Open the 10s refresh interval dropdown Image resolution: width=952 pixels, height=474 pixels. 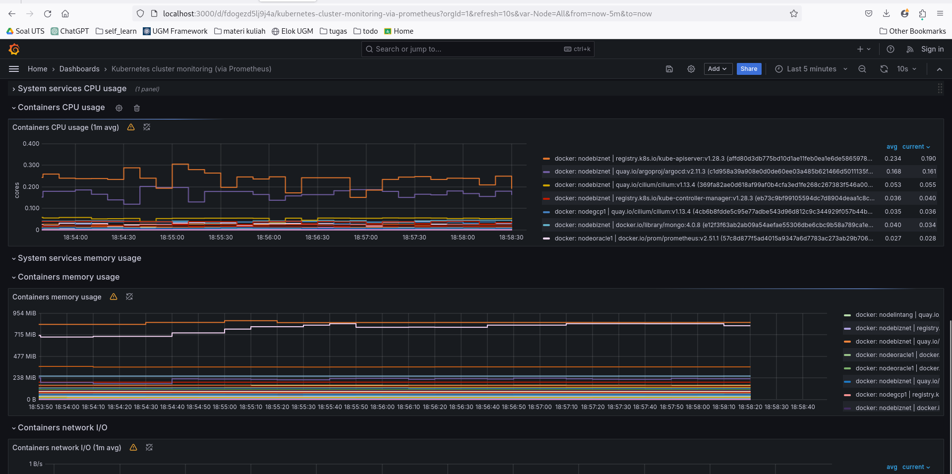[906, 69]
